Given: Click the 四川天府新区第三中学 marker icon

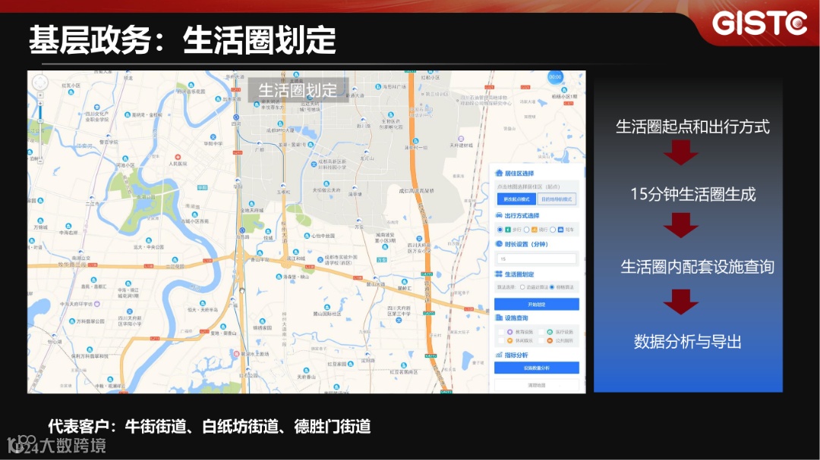Looking at the screenshot, I should pyautogui.click(x=399, y=320).
